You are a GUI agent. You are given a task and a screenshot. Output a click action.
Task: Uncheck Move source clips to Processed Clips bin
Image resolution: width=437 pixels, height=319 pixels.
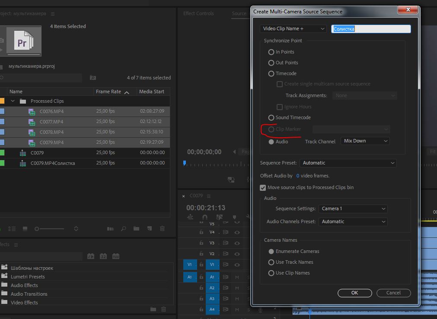coord(263,188)
